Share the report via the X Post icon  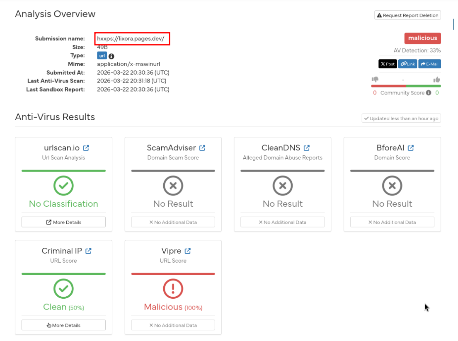pyautogui.click(x=388, y=64)
